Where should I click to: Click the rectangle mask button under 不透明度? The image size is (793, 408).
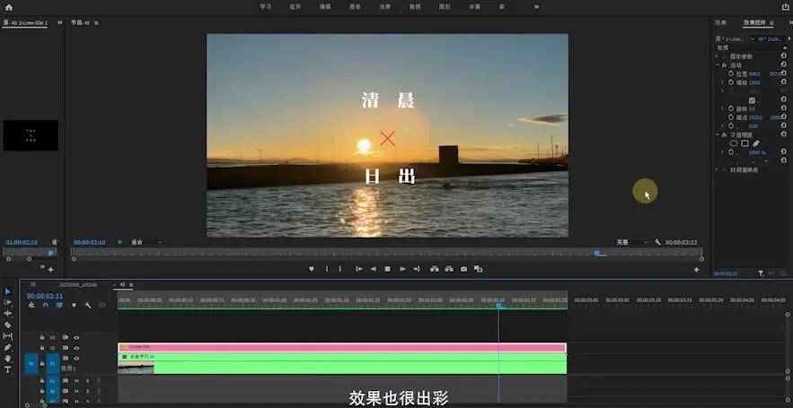coord(745,143)
